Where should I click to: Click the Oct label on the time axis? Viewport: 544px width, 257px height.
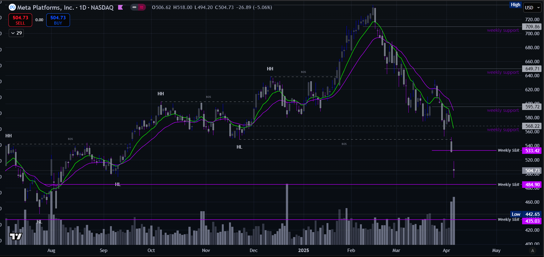pyautogui.click(x=151, y=250)
